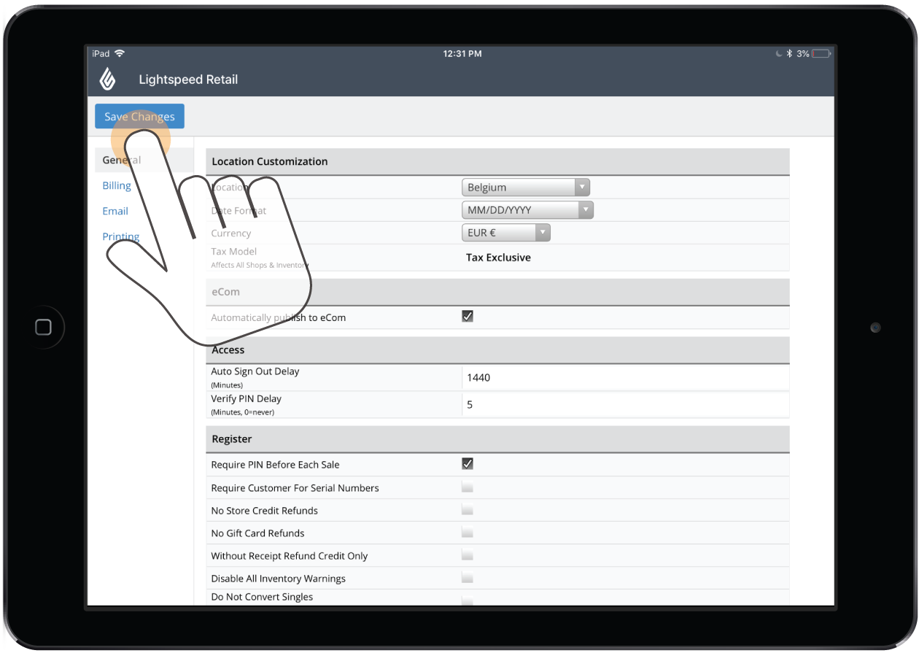Open the Currency dropdown showing EUR €

pyautogui.click(x=506, y=233)
